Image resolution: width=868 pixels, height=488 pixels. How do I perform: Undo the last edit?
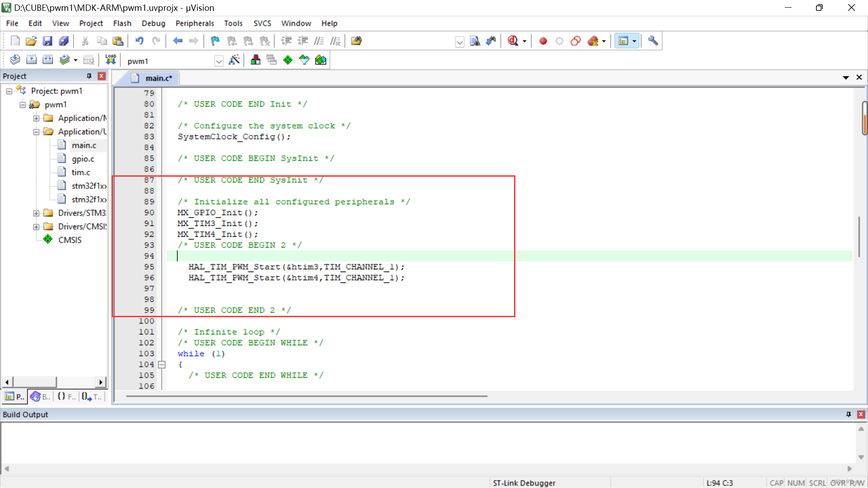click(x=139, y=41)
